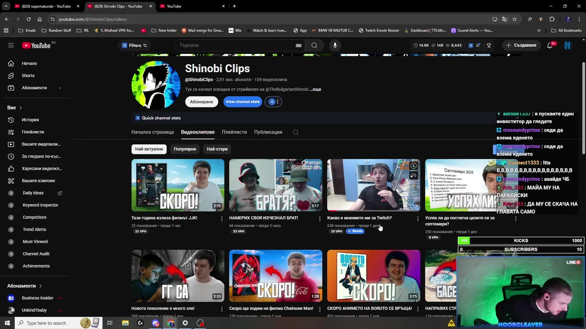Click the address bar URL

(x=92, y=19)
